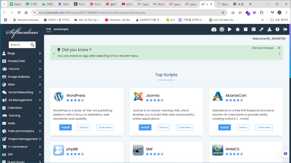Screen dimensions: 291x163
Task: Open the WordPress Overview
Action: 105,127
